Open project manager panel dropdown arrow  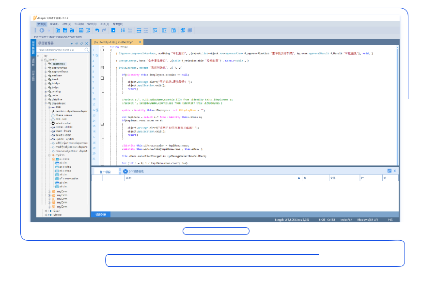coord(72,43)
